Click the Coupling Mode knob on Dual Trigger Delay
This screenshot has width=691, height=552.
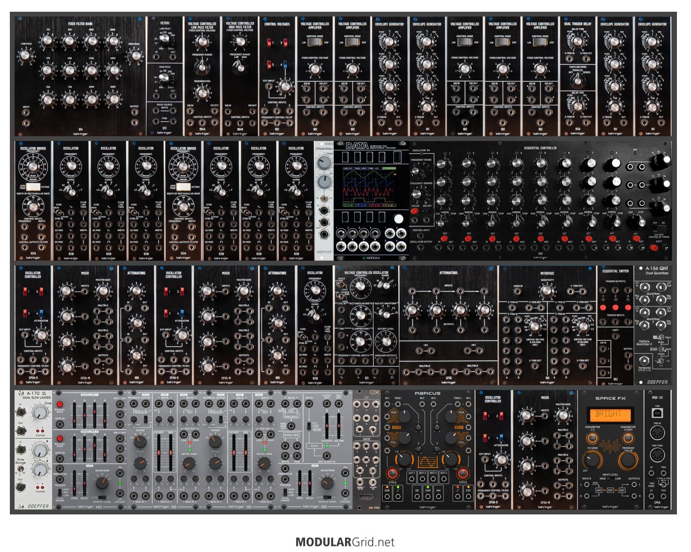577,80
